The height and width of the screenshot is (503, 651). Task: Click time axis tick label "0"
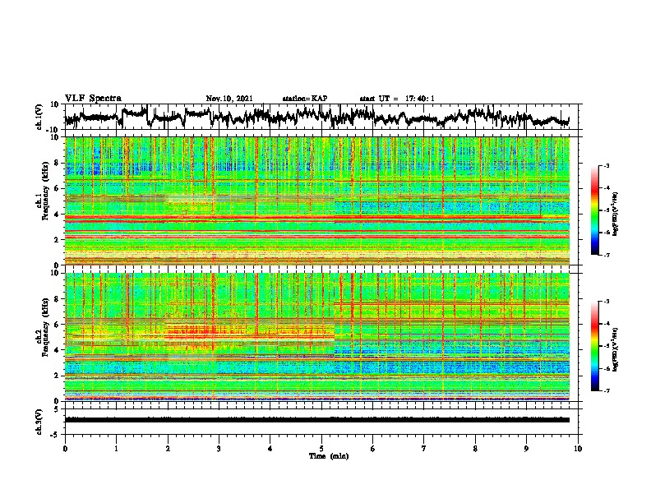point(65,449)
